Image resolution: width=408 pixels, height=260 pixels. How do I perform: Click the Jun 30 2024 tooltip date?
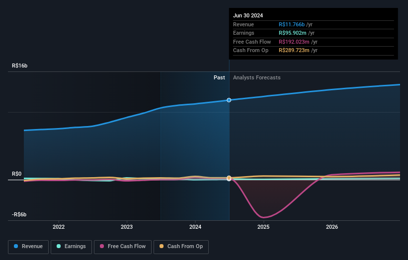coord(248,15)
